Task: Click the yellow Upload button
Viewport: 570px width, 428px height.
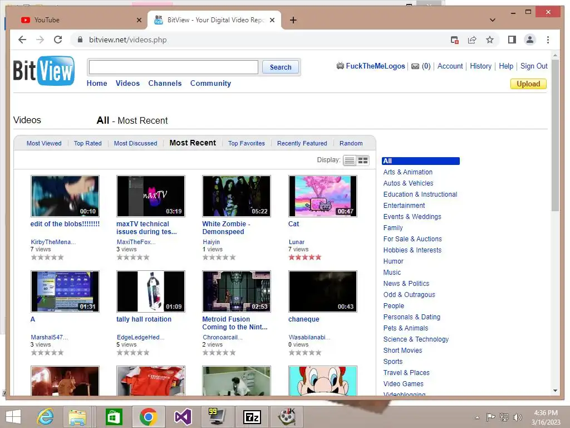Action: (528, 84)
